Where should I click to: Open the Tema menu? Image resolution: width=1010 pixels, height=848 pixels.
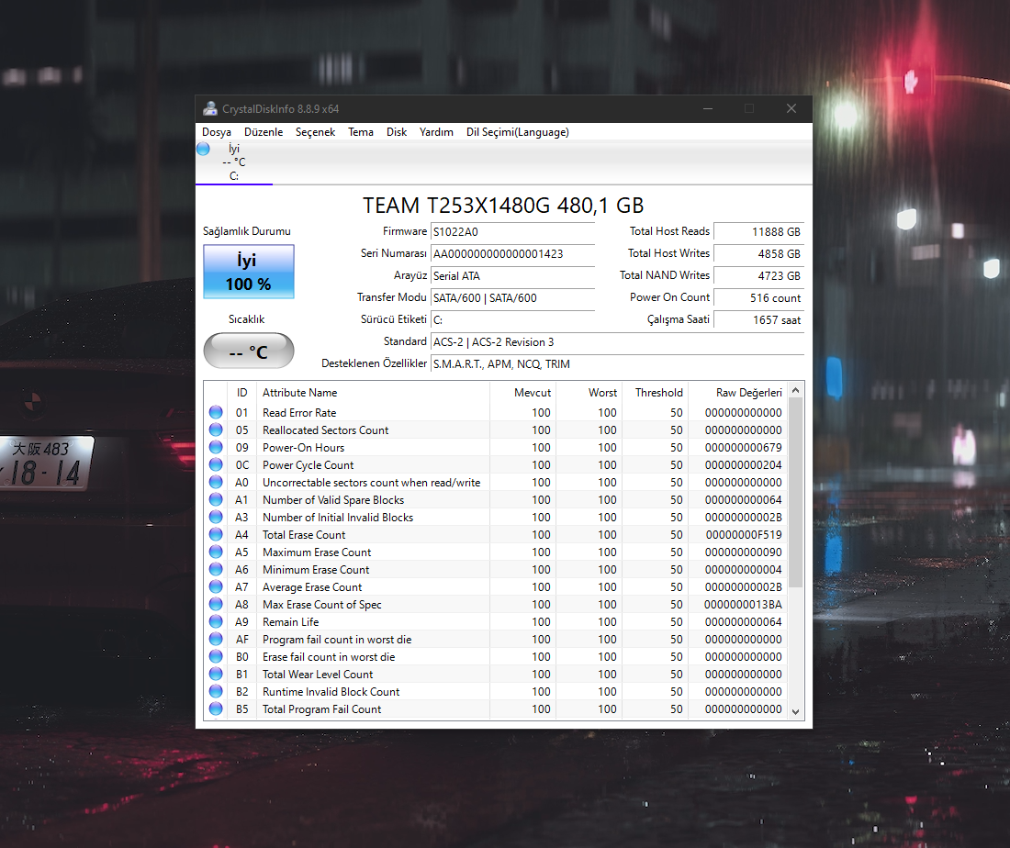tap(361, 132)
